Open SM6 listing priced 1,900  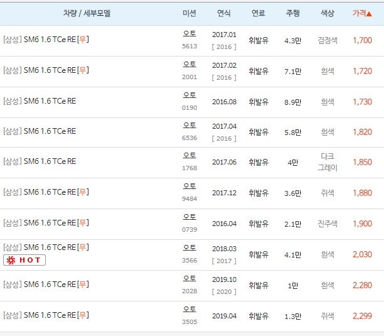46,223
